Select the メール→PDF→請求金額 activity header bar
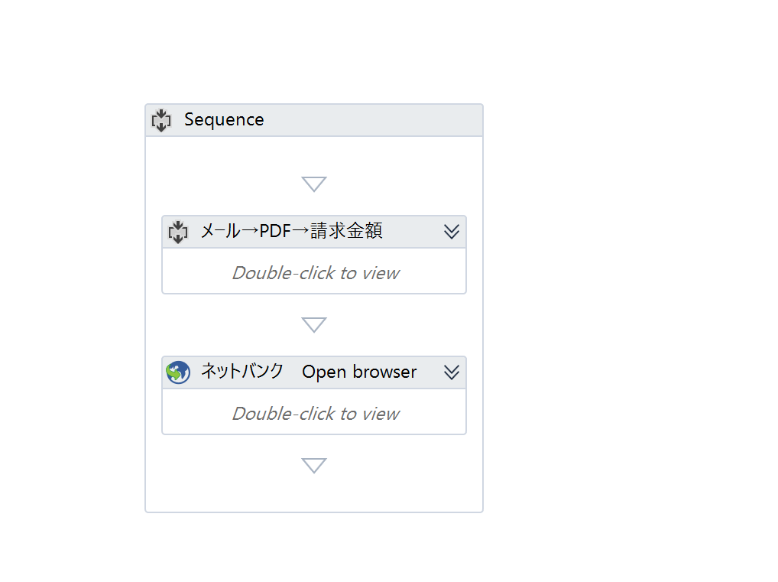 pyautogui.click(x=314, y=232)
